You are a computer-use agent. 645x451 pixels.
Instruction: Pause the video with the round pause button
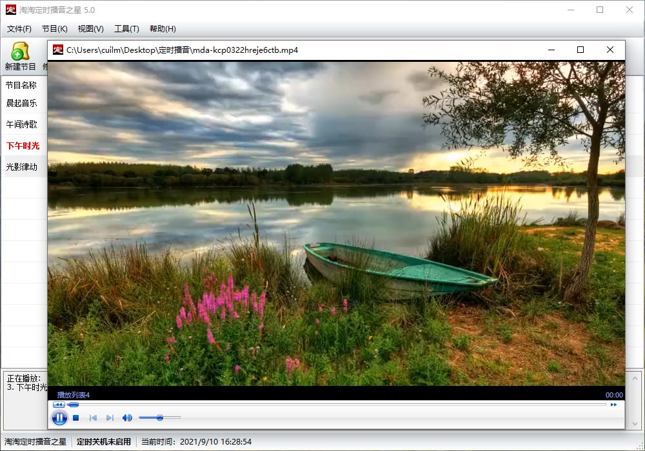(59, 417)
